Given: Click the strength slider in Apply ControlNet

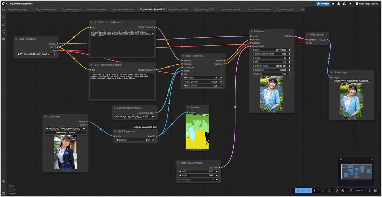Looking at the screenshot, I should click(203, 77).
